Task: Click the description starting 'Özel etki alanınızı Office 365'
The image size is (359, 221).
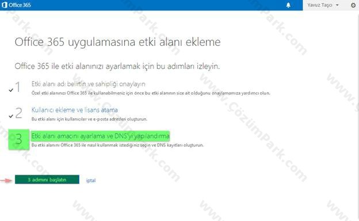Action: point(151,93)
